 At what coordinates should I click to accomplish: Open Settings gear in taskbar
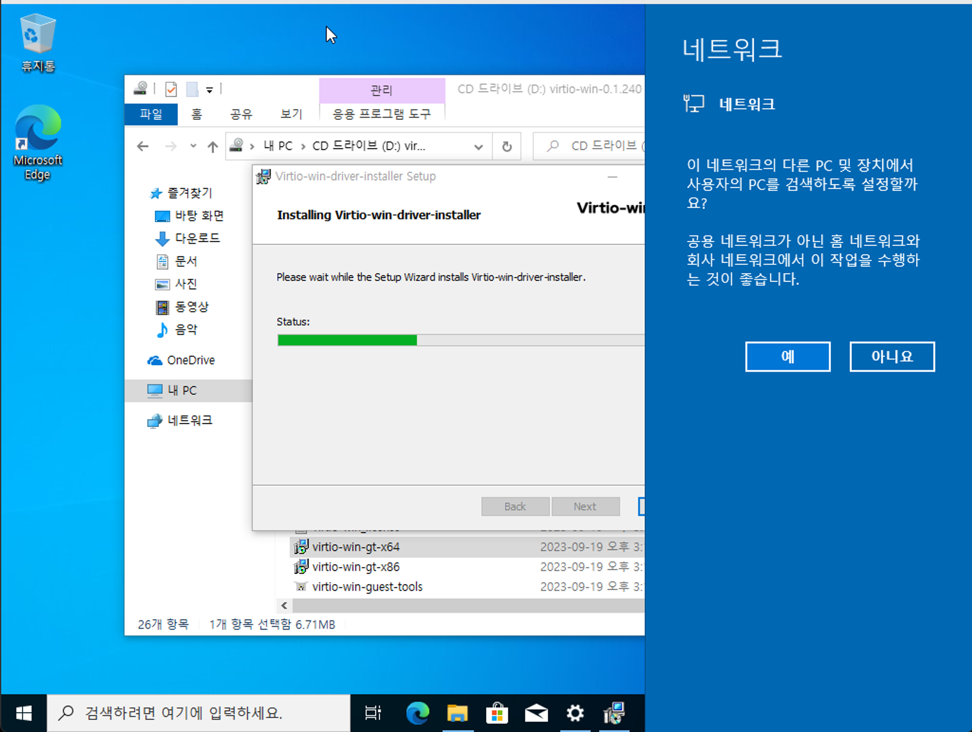coord(575,713)
